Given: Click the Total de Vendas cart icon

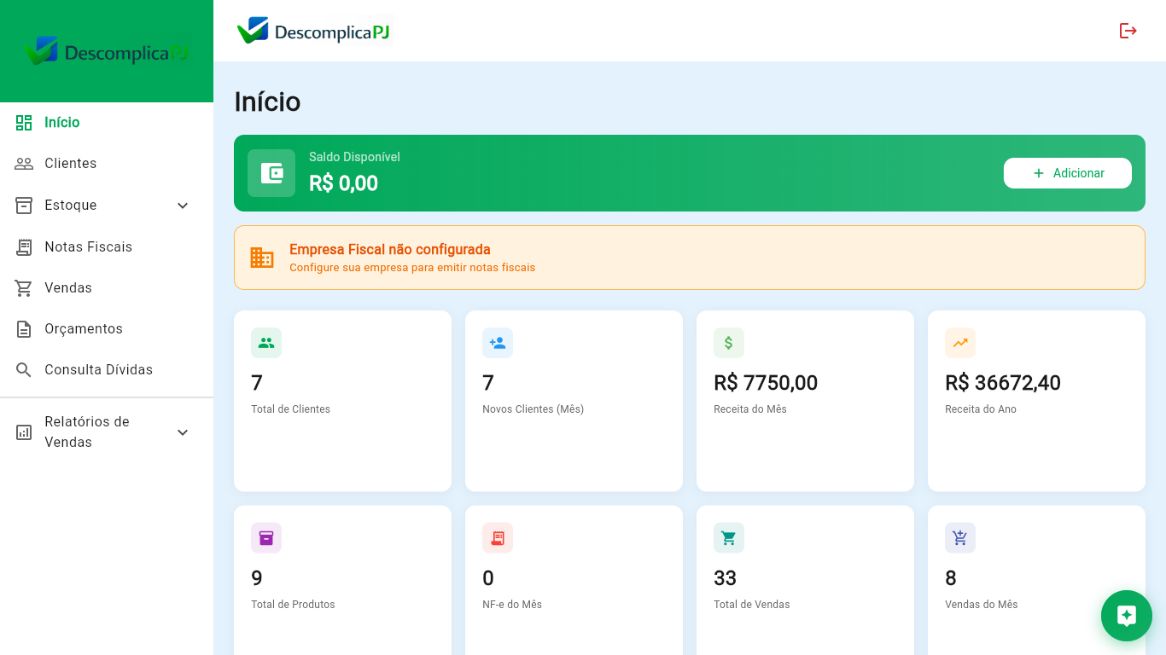Looking at the screenshot, I should point(729,538).
